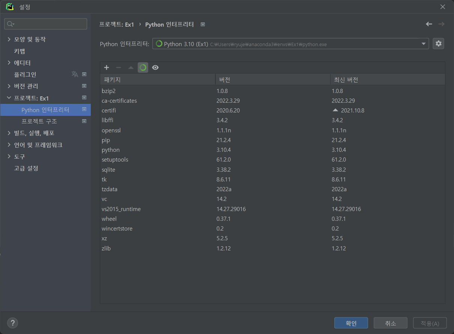This screenshot has height=334, width=454.
Task: Click 프로젝트: Ex1 breadcrumb link
Action: click(x=117, y=24)
